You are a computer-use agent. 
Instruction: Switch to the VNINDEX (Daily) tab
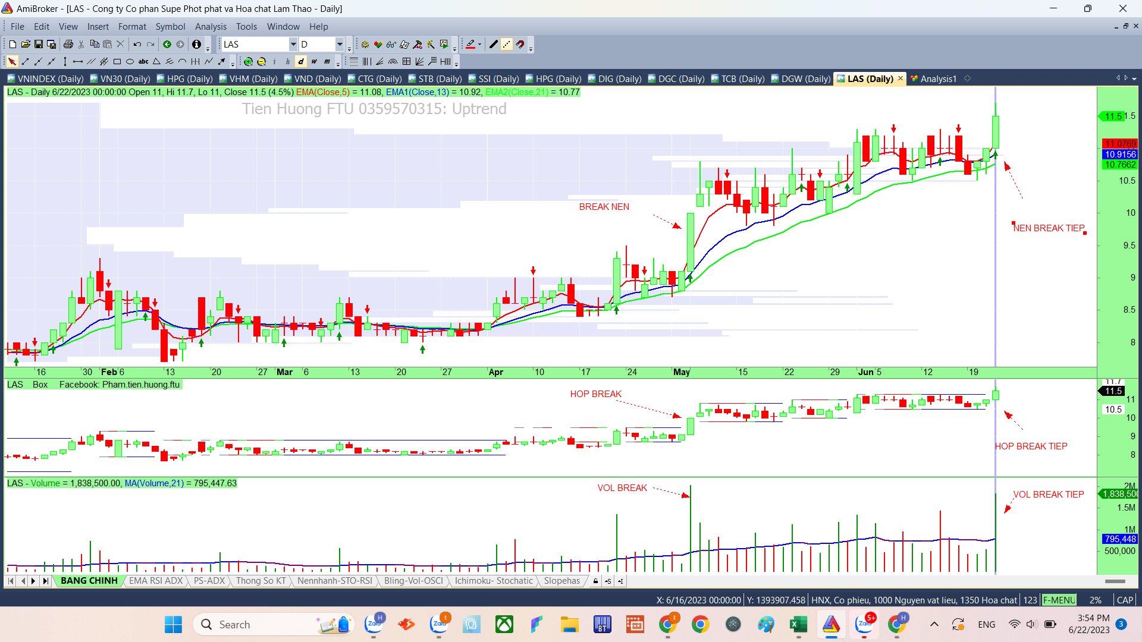tap(45, 78)
